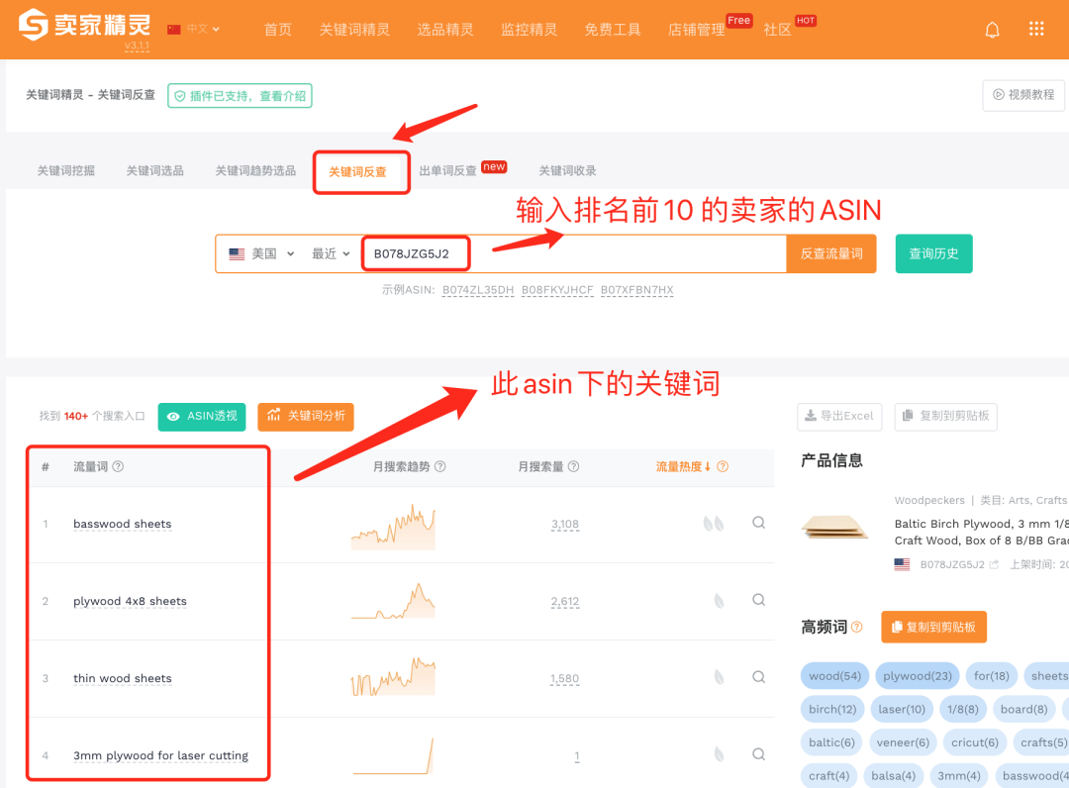Select the laser(10) frequency tag
The width and height of the screenshot is (1069, 788).
click(x=902, y=709)
